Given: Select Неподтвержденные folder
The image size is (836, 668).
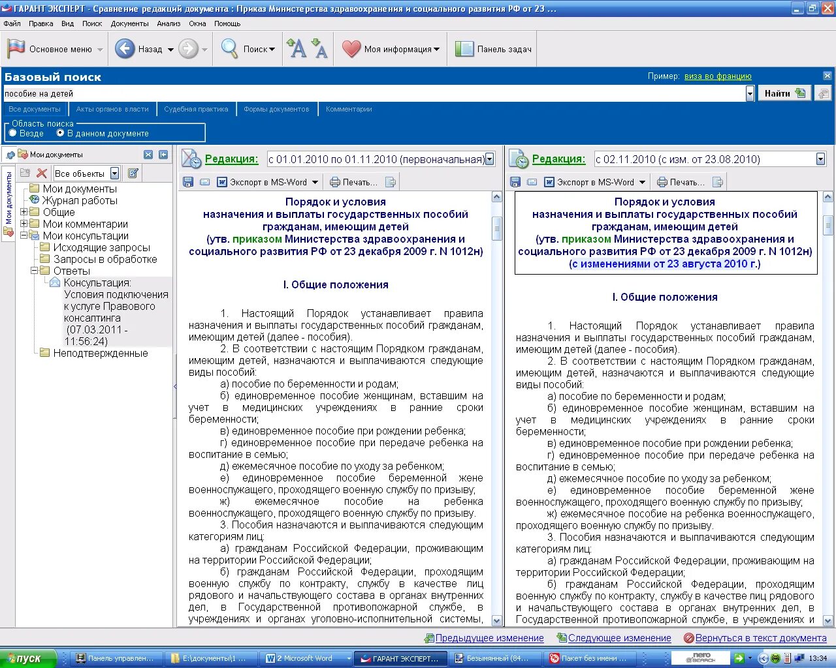Looking at the screenshot, I should point(100,353).
